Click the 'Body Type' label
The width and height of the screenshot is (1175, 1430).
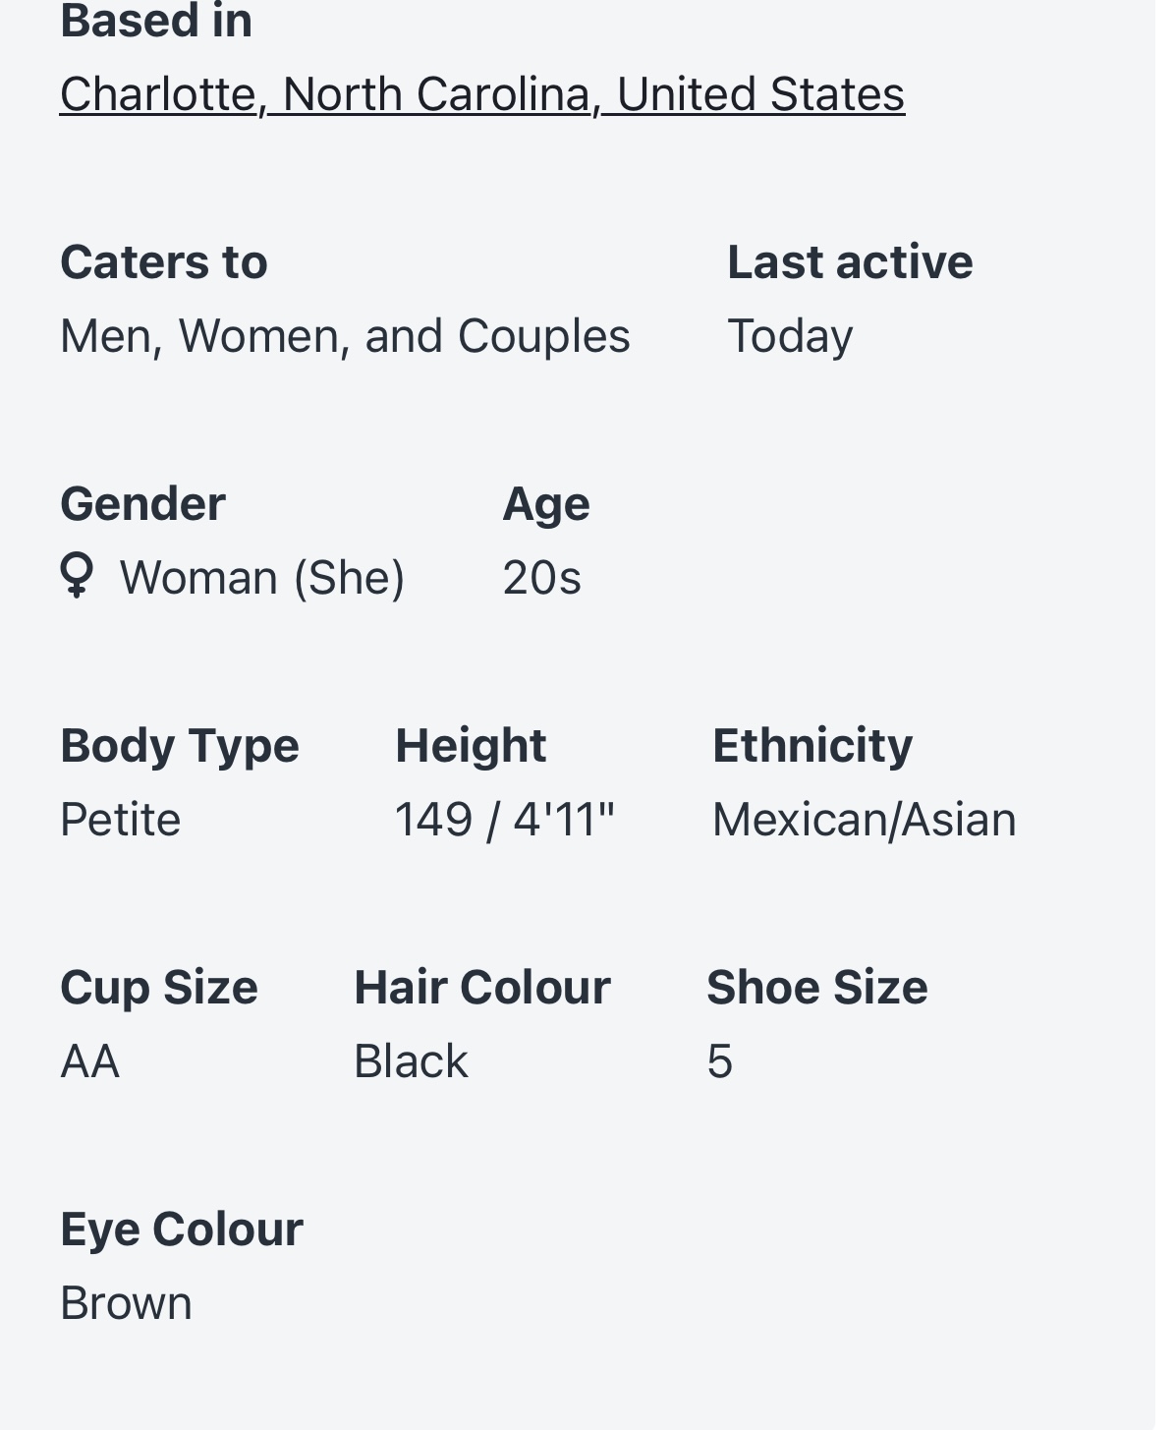[x=180, y=746]
